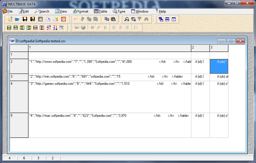Align text center

(x=120, y=28)
